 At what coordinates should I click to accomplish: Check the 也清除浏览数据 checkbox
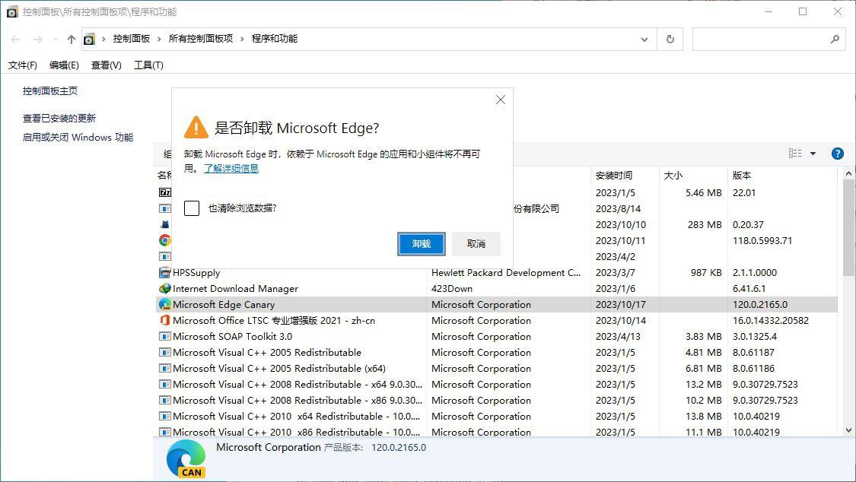click(192, 208)
